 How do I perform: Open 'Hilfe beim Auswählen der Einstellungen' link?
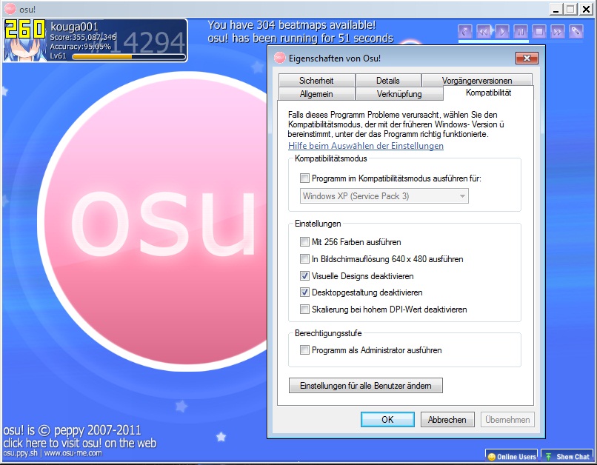tap(365, 146)
